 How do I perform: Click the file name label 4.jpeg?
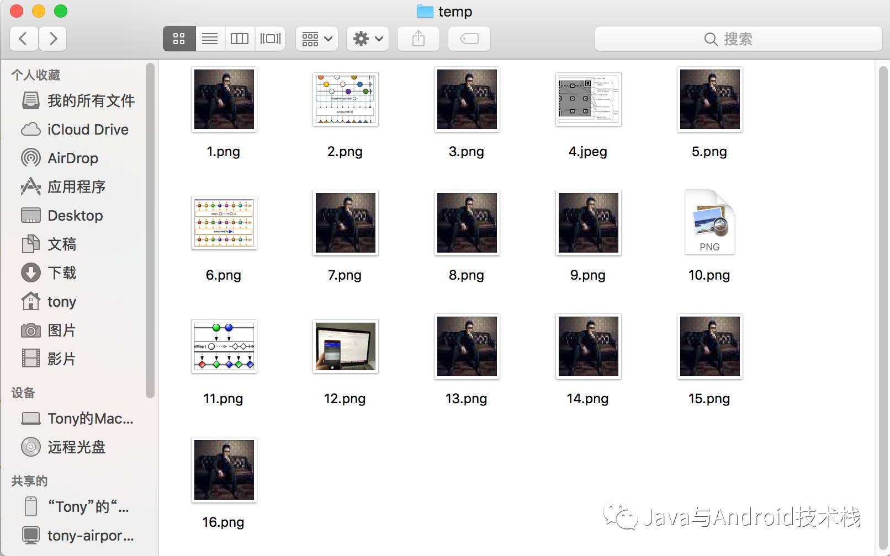pyautogui.click(x=588, y=152)
